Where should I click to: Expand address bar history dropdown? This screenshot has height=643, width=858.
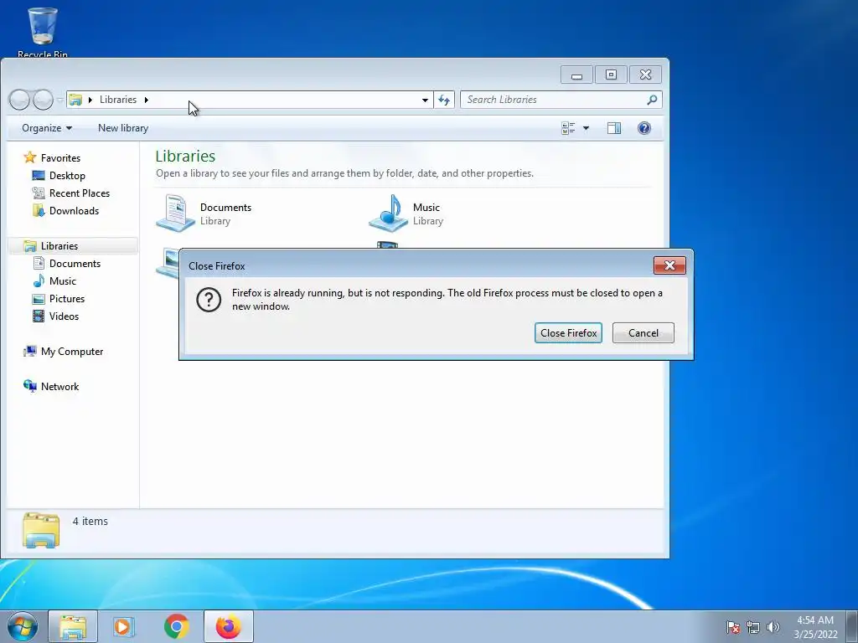(425, 100)
